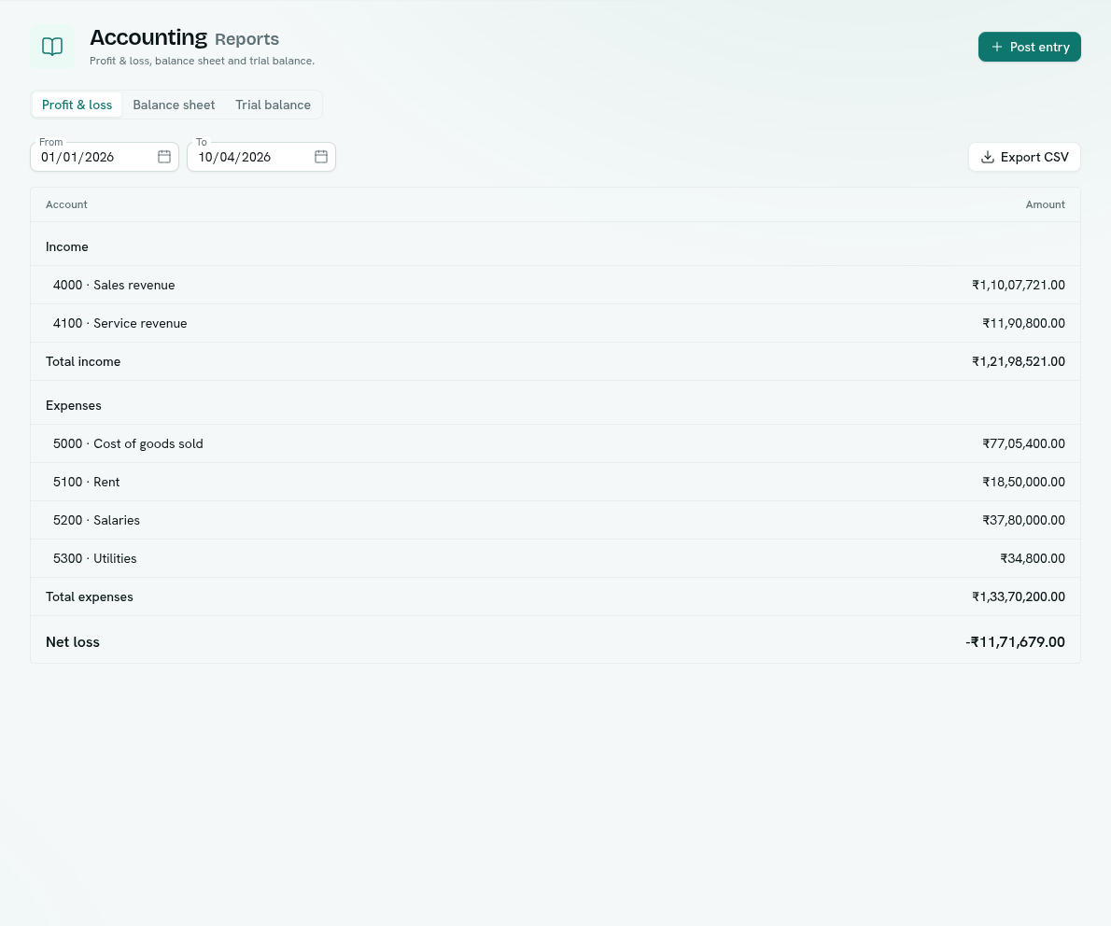Click the Rent amount ₹18,50,000.00
Viewport: 1111px width, 926px height.
pyautogui.click(x=1023, y=482)
